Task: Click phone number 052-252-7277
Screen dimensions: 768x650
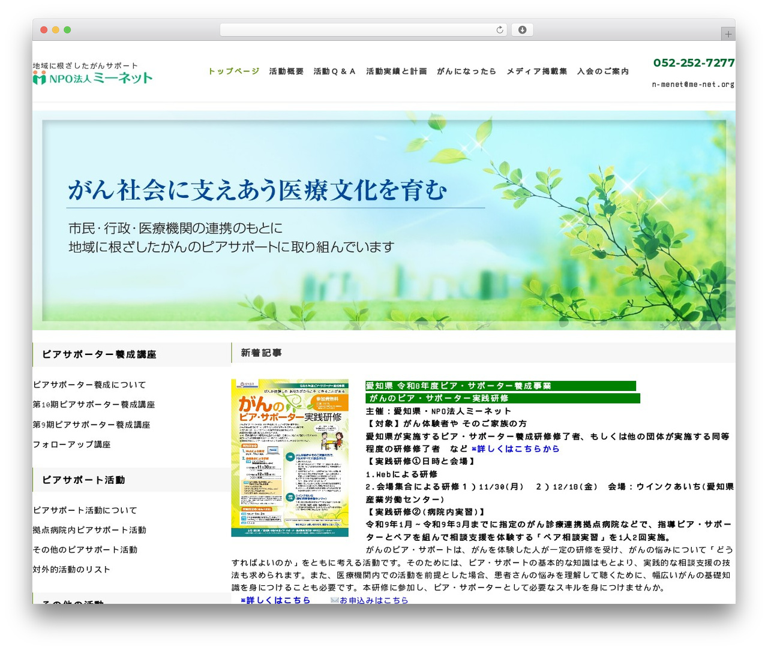Action: tap(694, 63)
